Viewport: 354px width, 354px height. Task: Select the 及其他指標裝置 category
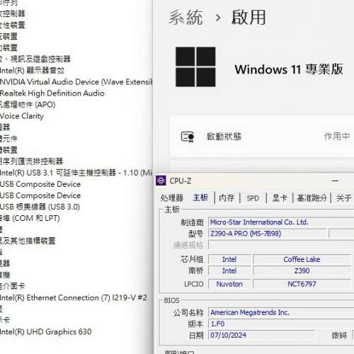(28, 241)
